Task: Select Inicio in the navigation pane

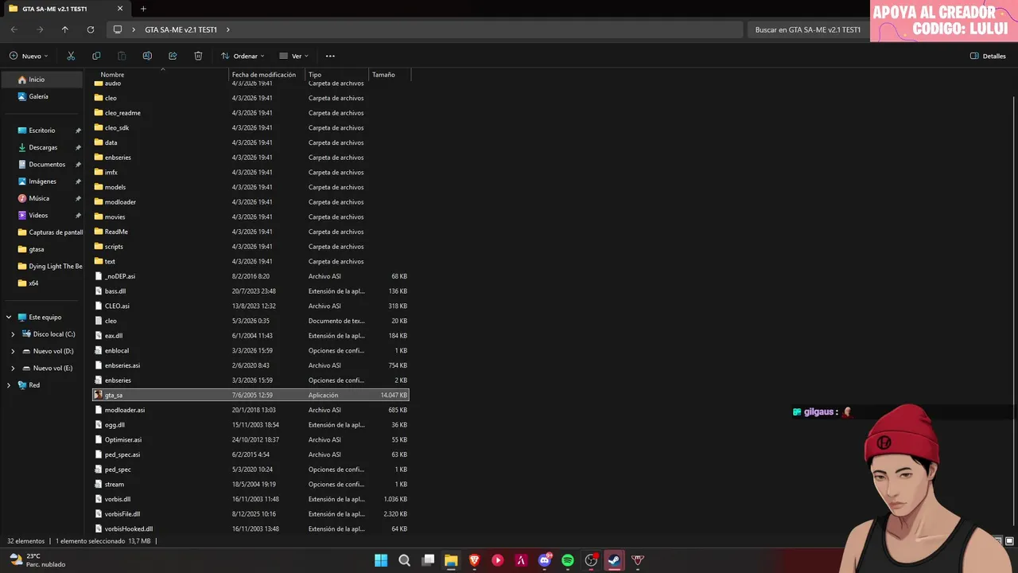Action: click(x=41, y=80)
